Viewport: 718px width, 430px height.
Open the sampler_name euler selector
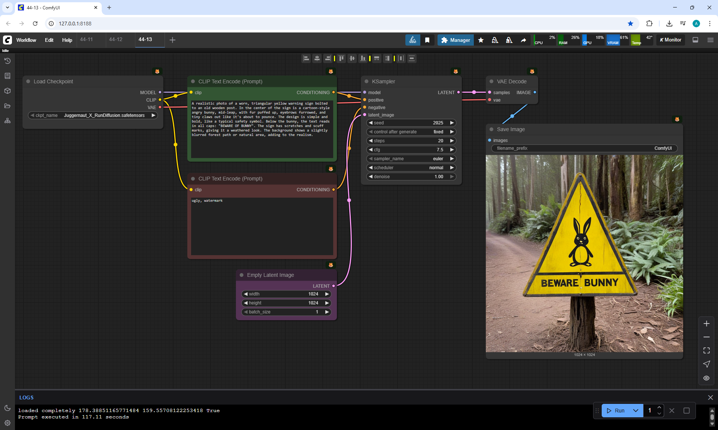411,159
